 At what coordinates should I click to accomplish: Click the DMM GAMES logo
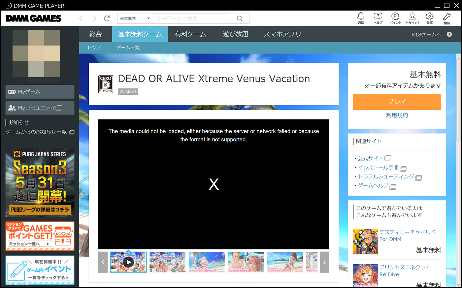34,18
